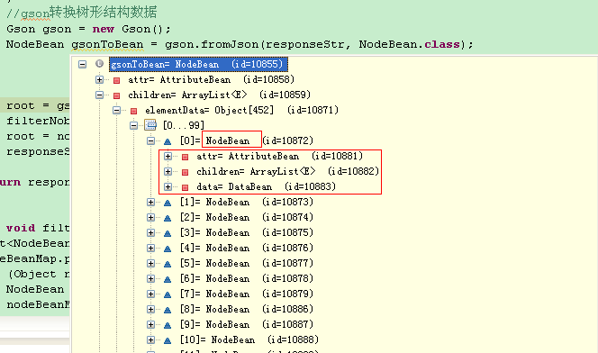Collapse the gsonToBean root node

click(x=82, y=64)
